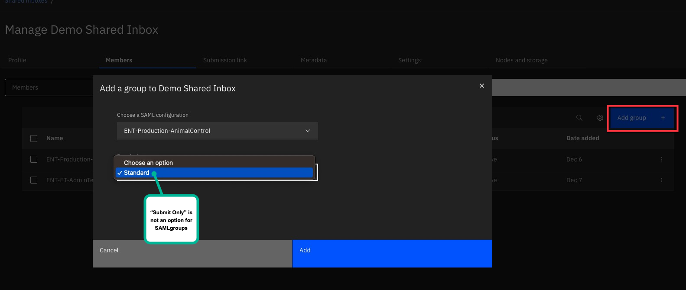Open table settings gear icon

[600, 118]
